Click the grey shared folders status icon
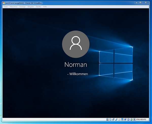 click(x=119, y=119)
